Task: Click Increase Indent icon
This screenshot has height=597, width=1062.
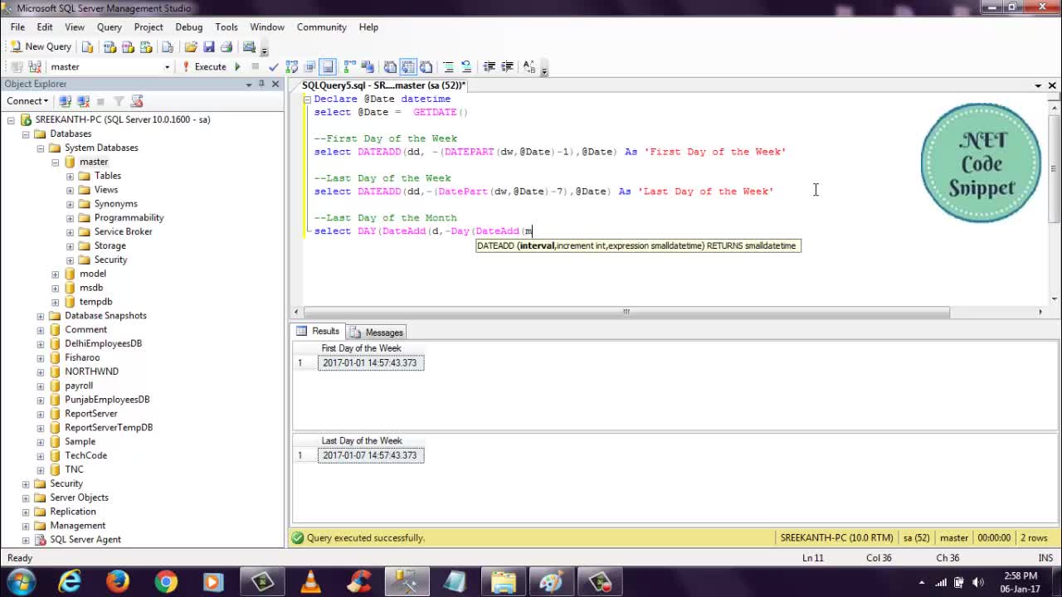Action: [x=507, y=66]
